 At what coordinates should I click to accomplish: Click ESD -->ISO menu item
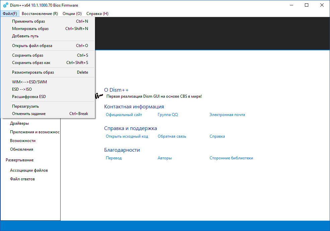48,89
